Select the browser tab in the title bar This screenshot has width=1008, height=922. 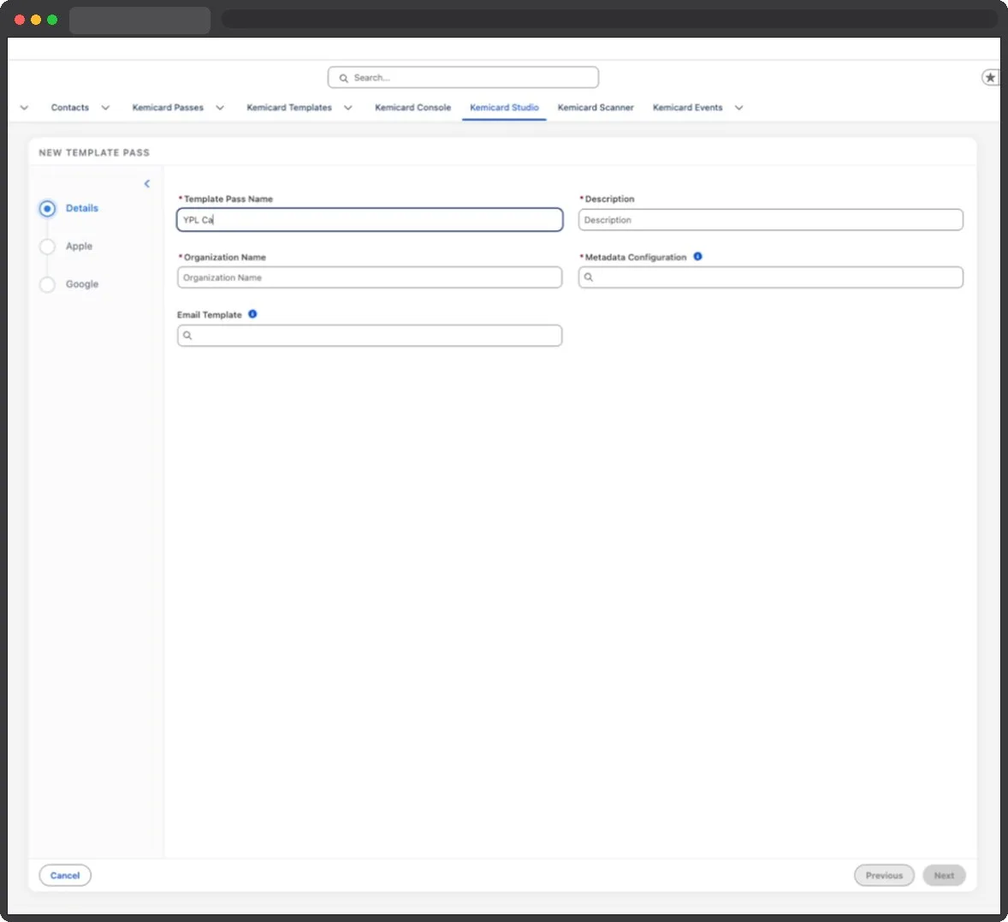(139, 20)
